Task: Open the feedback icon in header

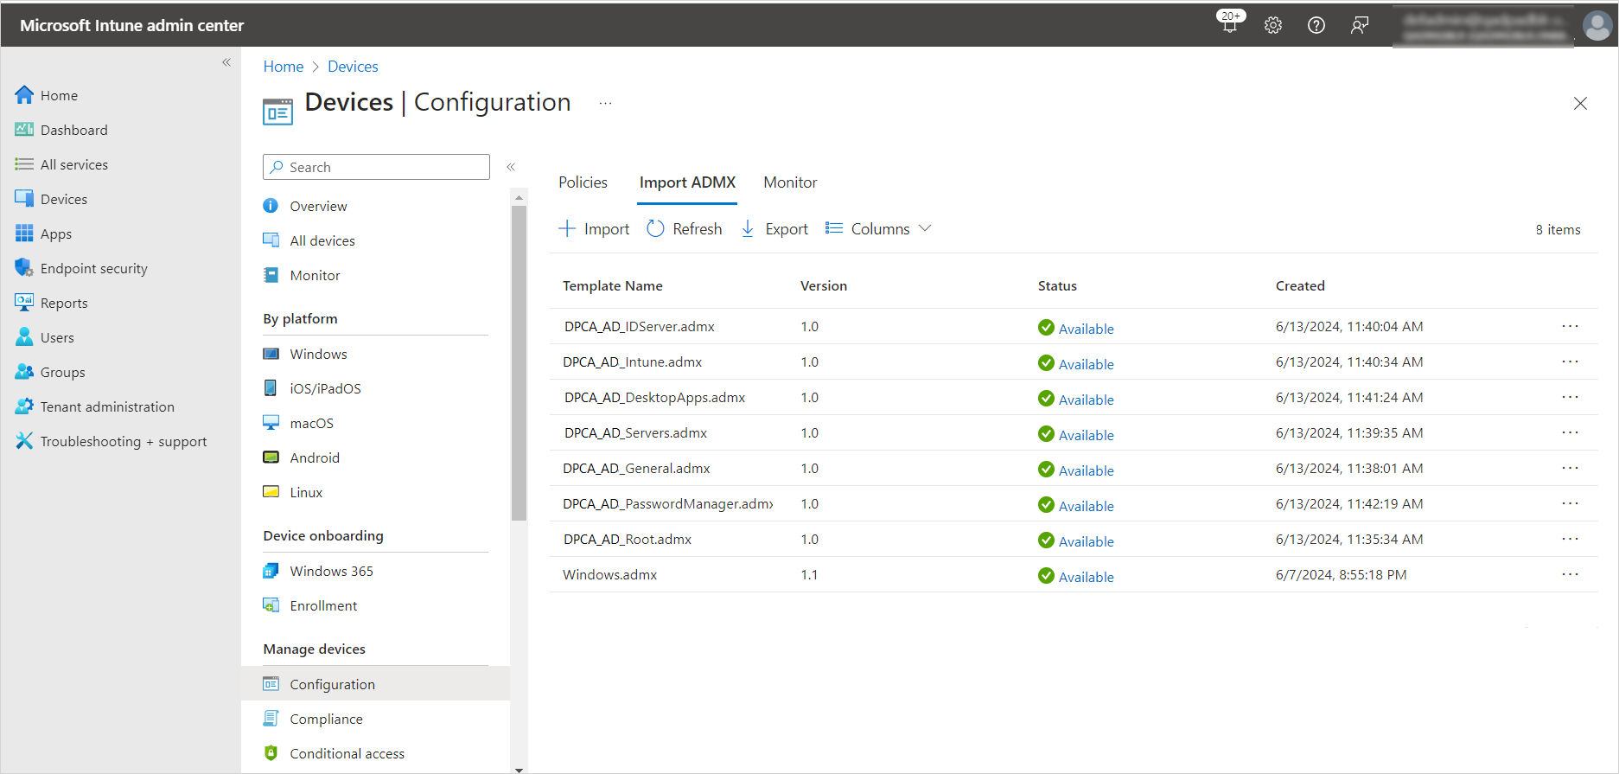Action: coord(1359,25)
